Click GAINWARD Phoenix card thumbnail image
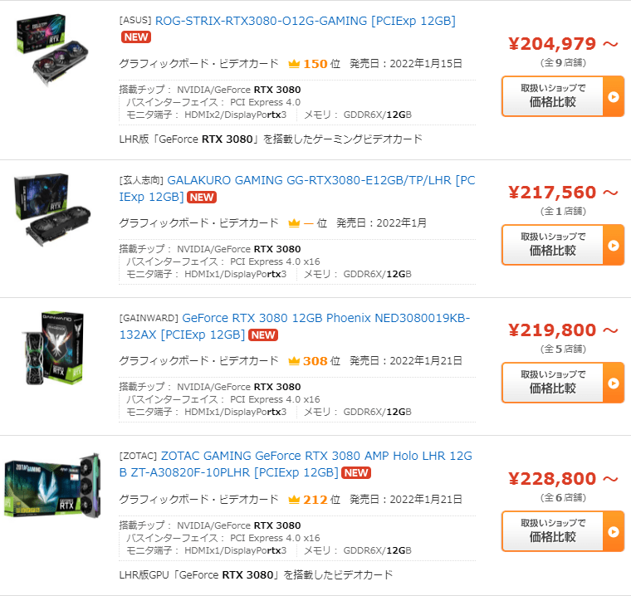 pyautogui.click(x=53, y=348)
